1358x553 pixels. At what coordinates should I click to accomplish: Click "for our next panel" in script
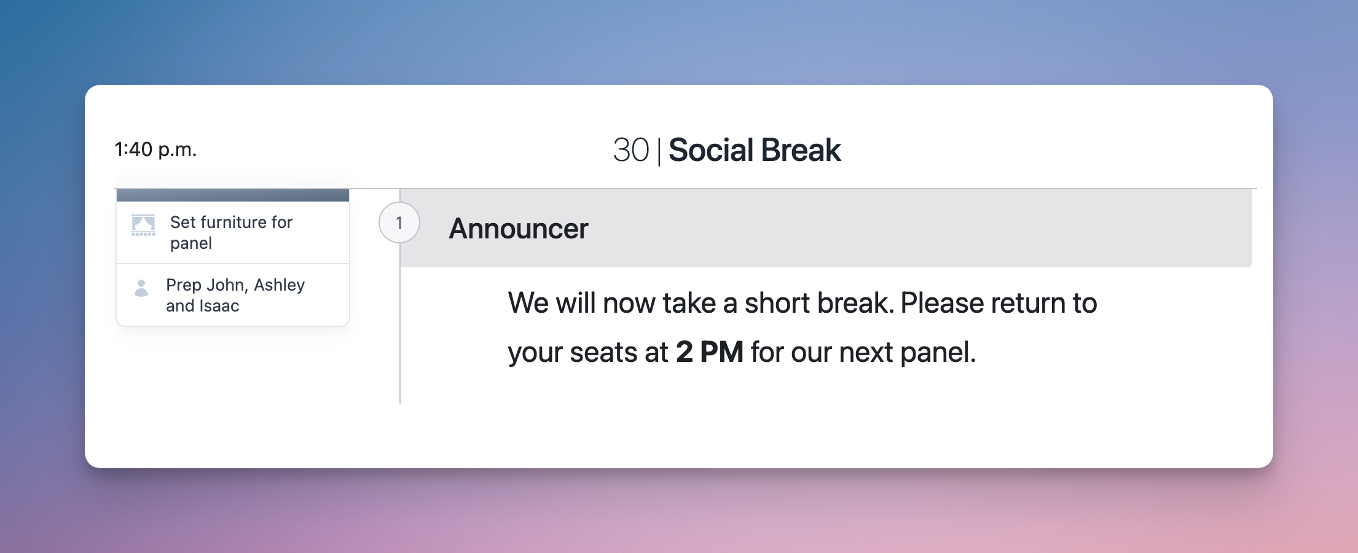click(862, 352)
